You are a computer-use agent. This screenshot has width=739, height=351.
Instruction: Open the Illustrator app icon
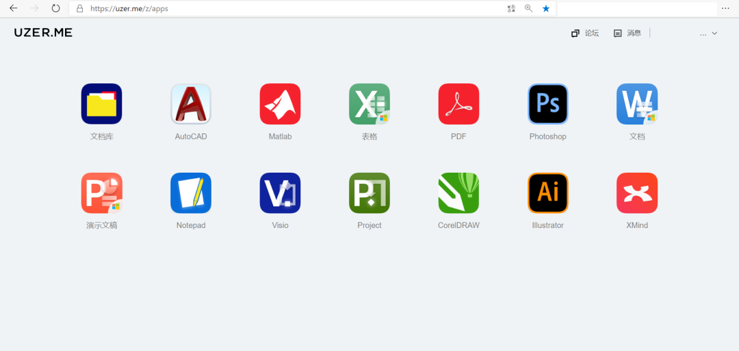(x=547, y=193)
